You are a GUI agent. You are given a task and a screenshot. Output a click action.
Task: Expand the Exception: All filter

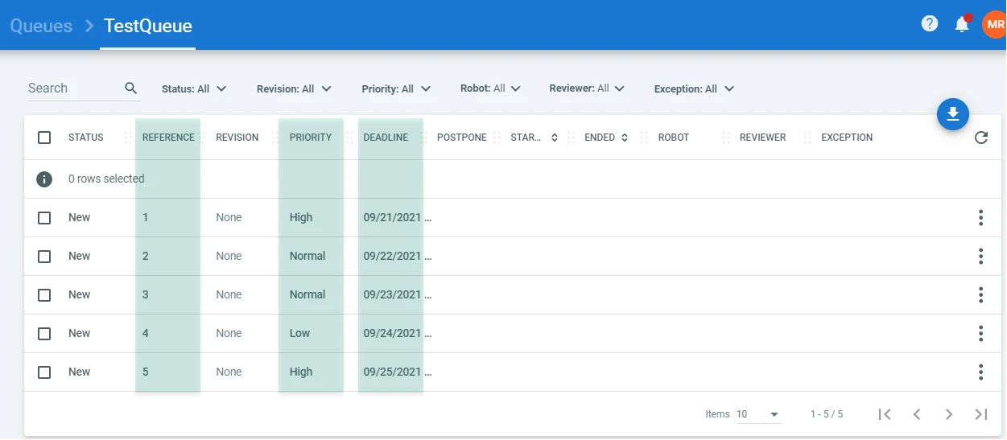(694, 89)
